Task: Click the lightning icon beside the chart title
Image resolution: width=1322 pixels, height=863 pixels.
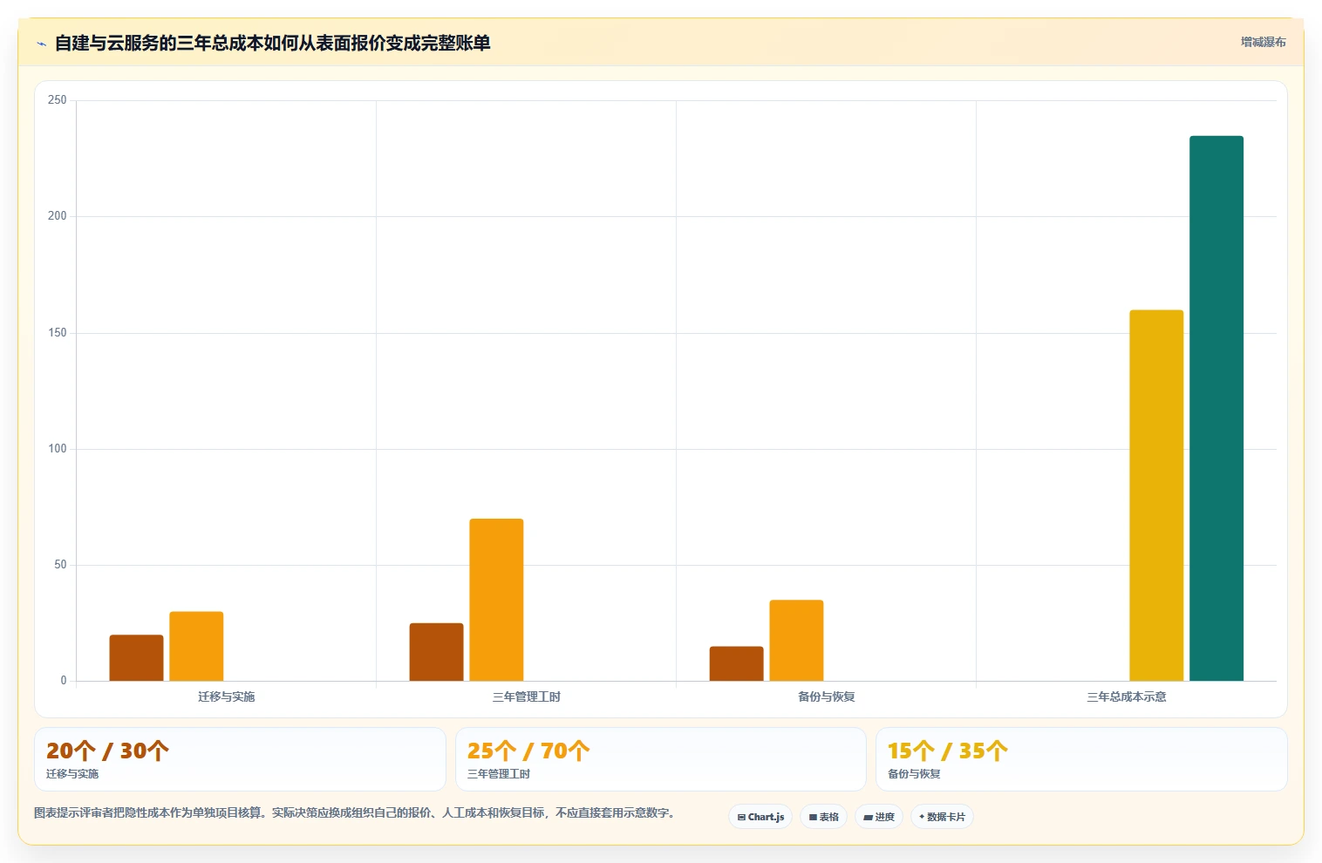Action: 41,44
